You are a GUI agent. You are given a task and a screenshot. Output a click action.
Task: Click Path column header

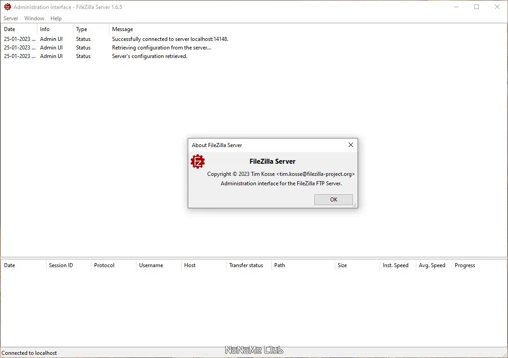click(303, 265)
